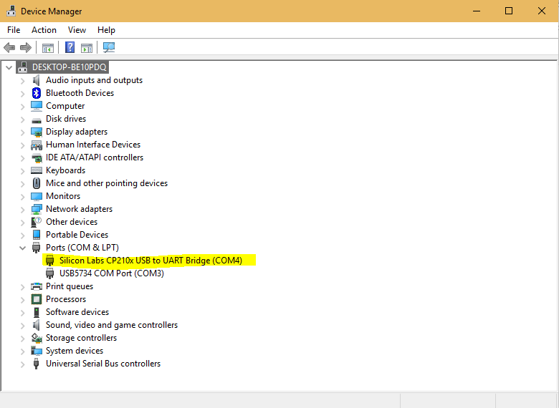Image resolution: width=559 pixels, height=408 pixels.
Task: Click the Portable Devices icon
Action: 37,235
